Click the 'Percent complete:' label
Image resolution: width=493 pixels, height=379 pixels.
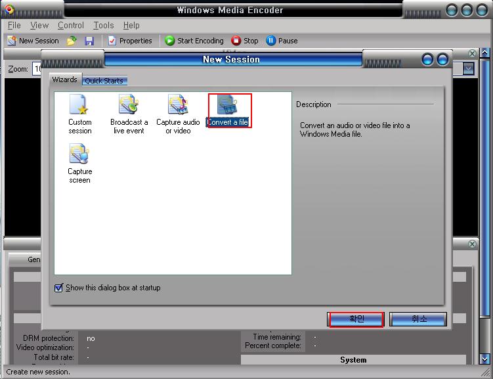[272, 346]
